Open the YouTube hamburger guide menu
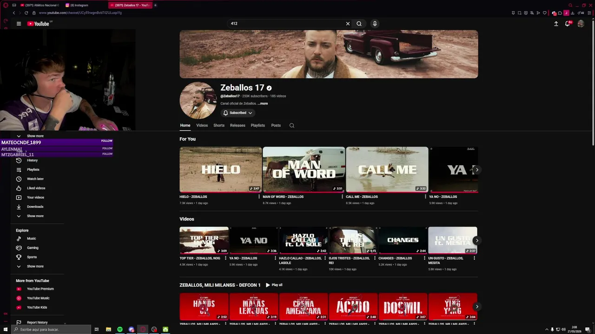The image size is (595, 334). 19,24
